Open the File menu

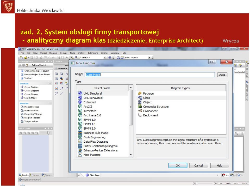click(x=22, y=53)
